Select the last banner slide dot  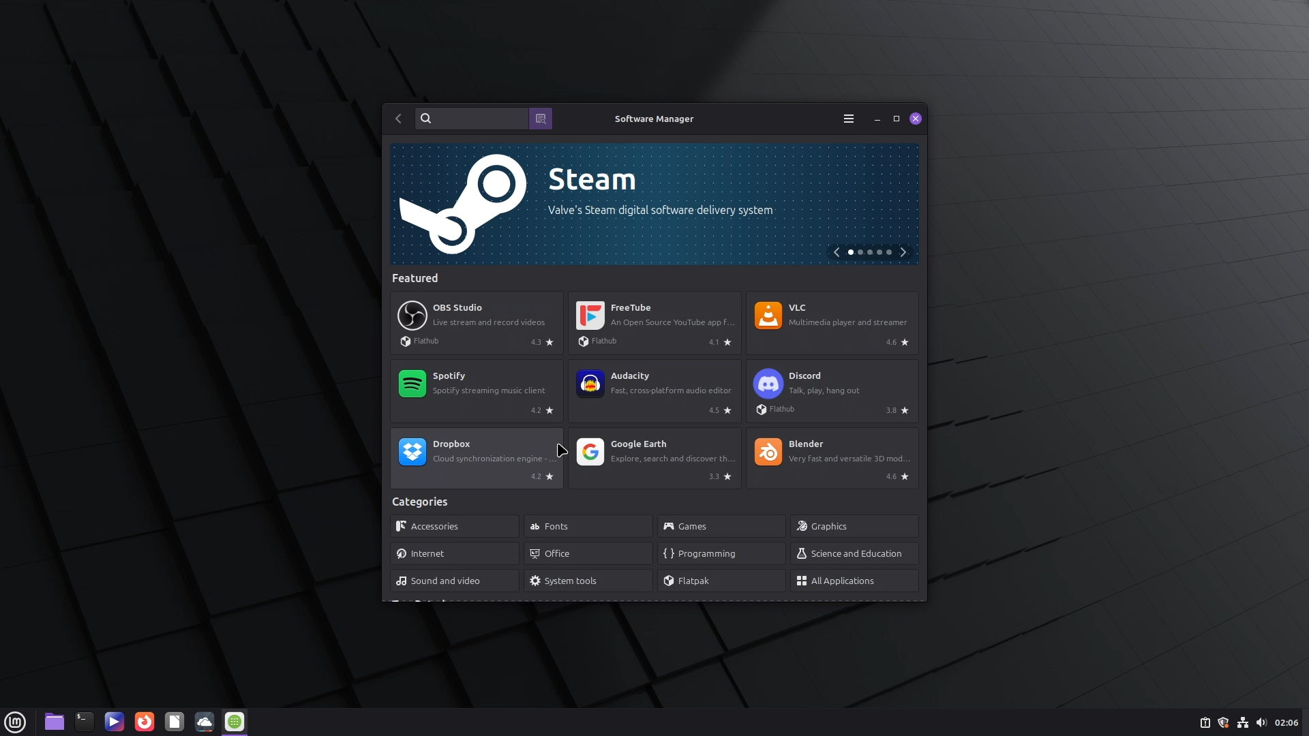pyautogui.click(x=889, y=252)
